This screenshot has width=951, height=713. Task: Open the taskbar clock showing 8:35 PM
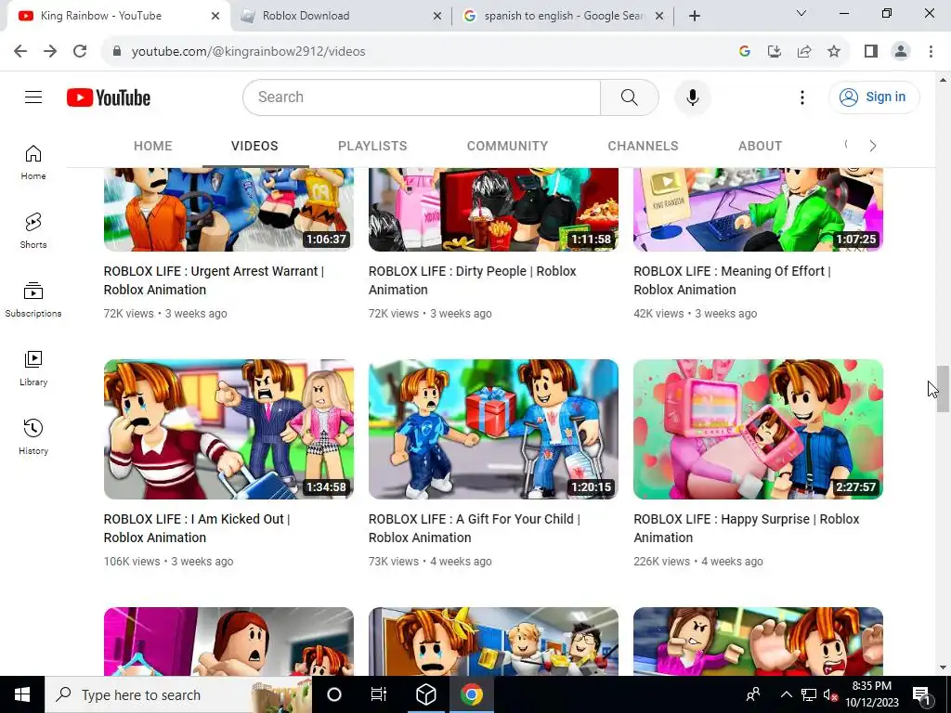[871, 694]
